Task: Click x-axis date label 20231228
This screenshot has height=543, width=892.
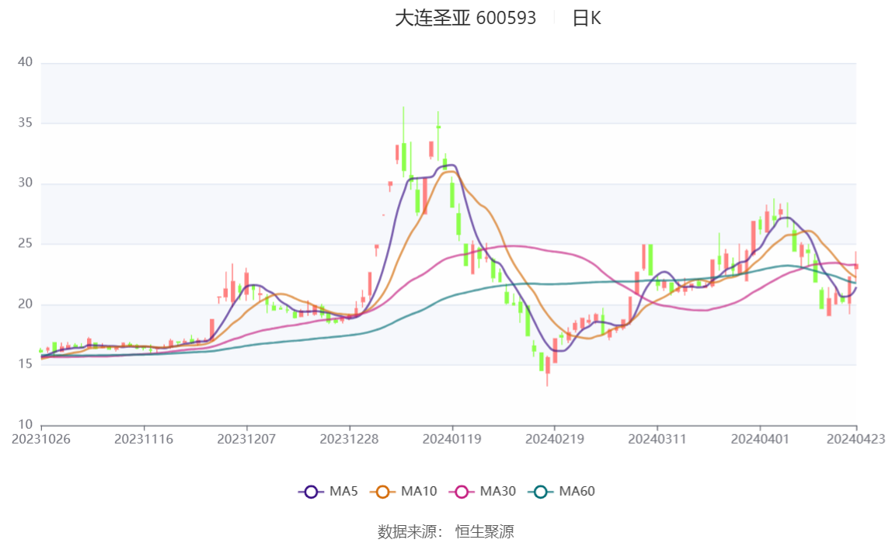Action: click(350, 439)
